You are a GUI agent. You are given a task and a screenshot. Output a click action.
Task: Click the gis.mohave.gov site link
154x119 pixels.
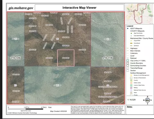[21, 8]
